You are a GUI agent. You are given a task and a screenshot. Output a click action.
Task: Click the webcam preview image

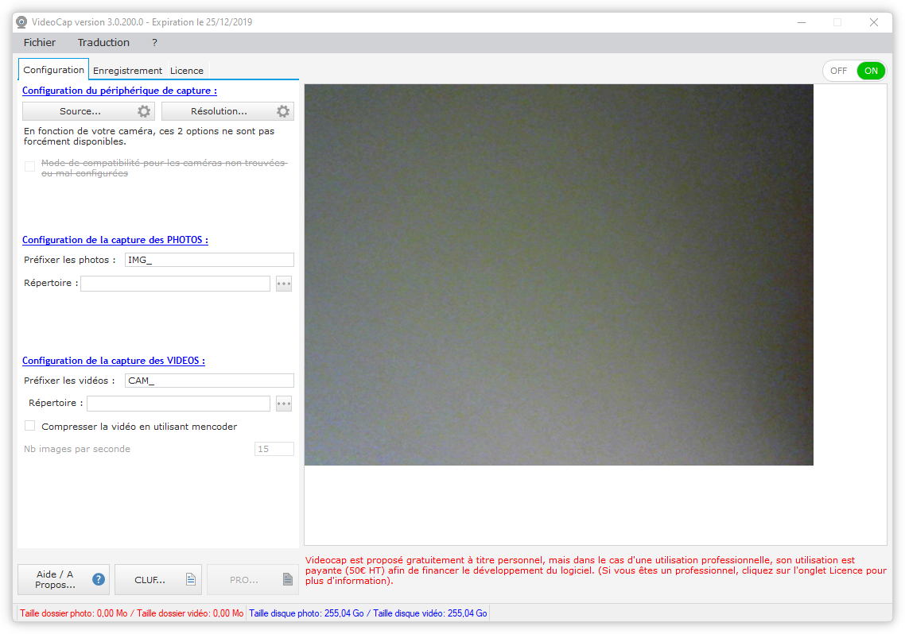coord(558,275)
